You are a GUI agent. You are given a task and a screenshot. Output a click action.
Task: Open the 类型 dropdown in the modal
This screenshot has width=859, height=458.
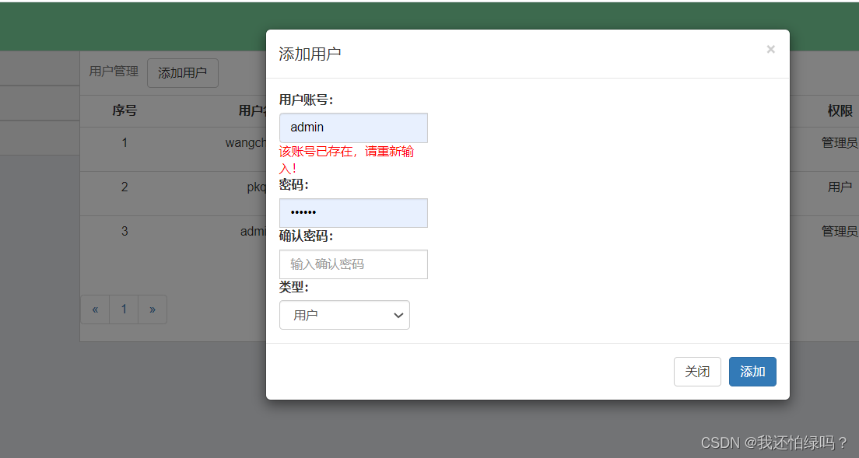pos(345,315)
